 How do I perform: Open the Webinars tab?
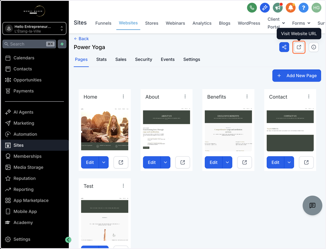(x=175, y=23)
